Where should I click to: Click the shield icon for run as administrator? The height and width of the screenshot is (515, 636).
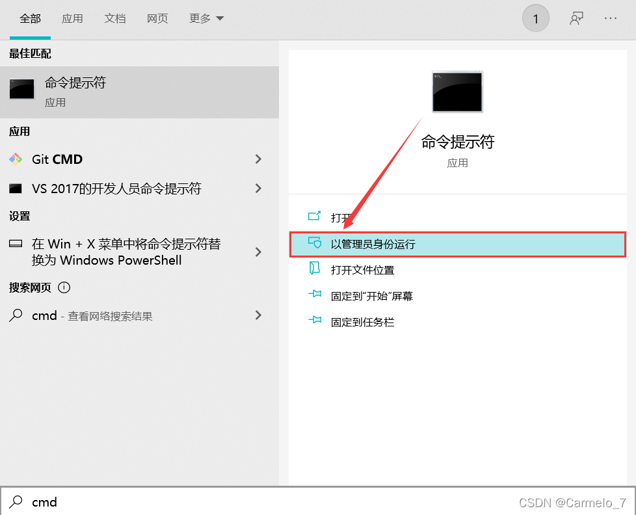point(314,243)
